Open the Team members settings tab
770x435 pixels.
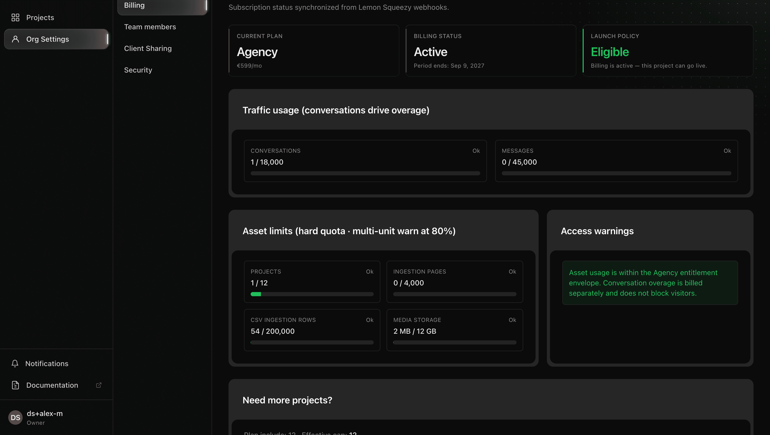[162, 27]
